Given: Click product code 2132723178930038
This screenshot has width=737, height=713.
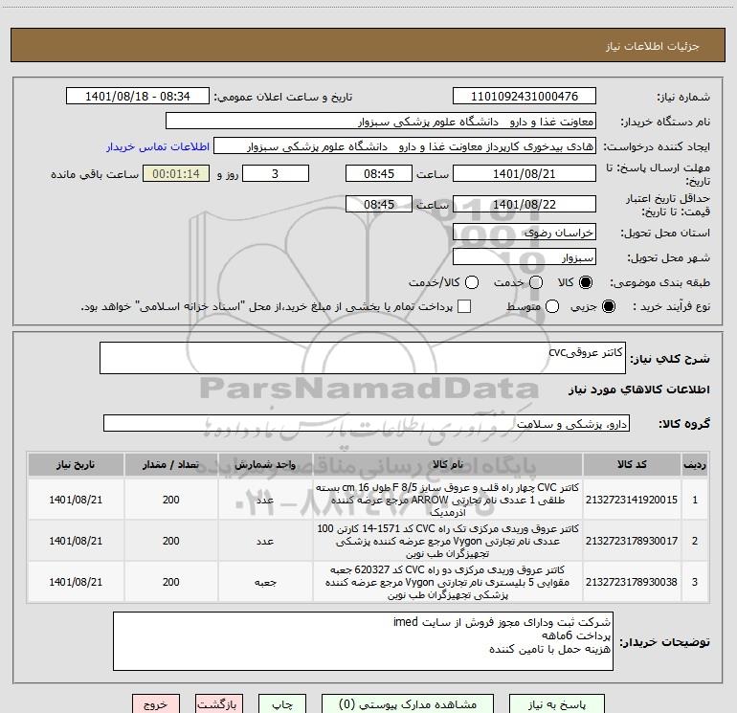Looking at the screenshot, I should [x=632, y=582].
